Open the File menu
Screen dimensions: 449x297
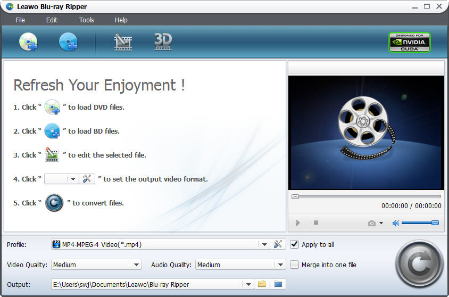20,20
